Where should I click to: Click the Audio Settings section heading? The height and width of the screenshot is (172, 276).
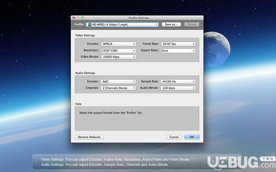85,73
